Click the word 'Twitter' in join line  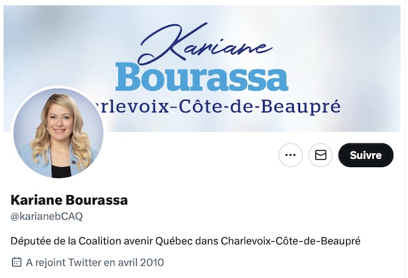[x=85, y=262]
